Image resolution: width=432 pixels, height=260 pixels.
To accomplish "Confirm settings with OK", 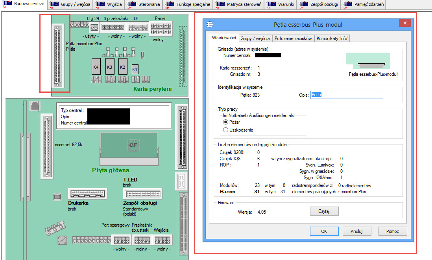I will pos(324,231).
